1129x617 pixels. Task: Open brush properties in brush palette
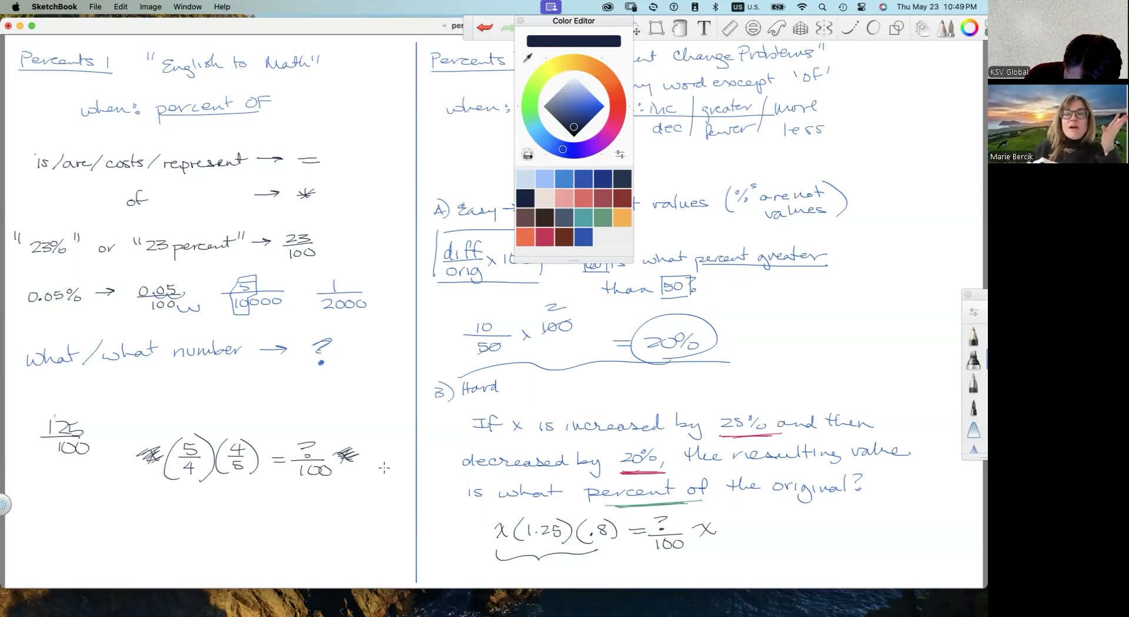[974, 312]
